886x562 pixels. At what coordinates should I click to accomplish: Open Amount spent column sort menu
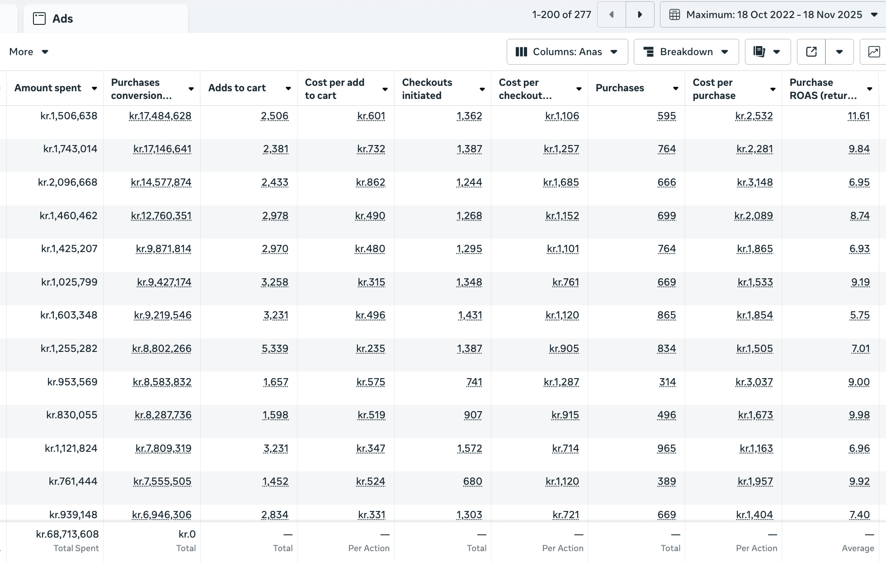tap(94, 89)
